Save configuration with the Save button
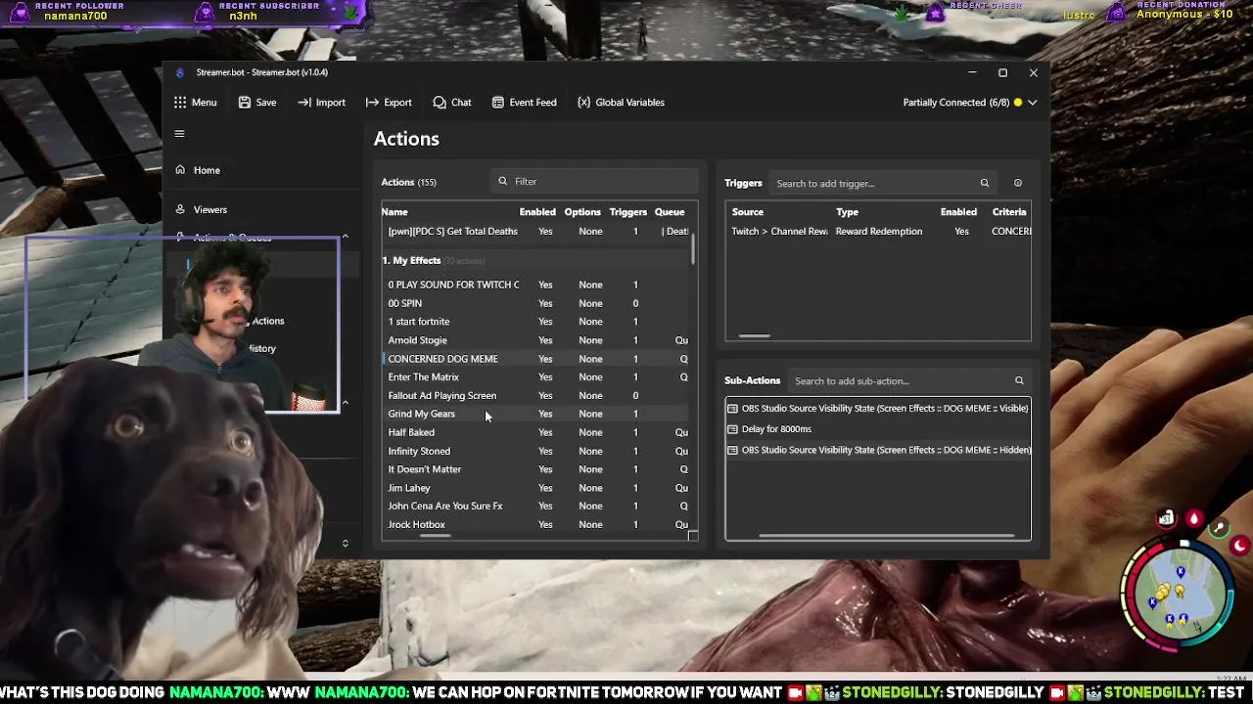Viewport: 1253px width, 704px height. [257, 102]
